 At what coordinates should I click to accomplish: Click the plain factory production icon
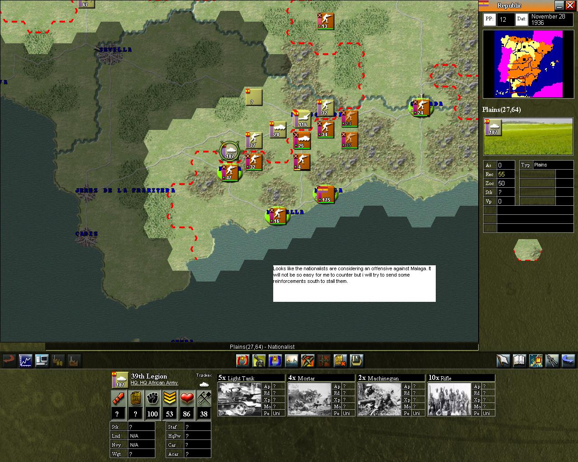tap(74, 360)
